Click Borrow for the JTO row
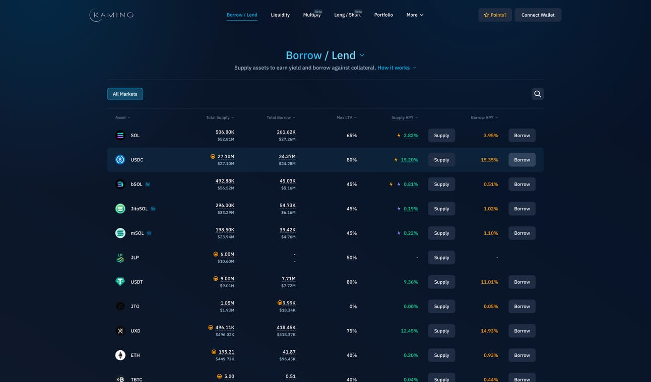The width and height of the screenshot is (651, 382). [x=522, y=306]
